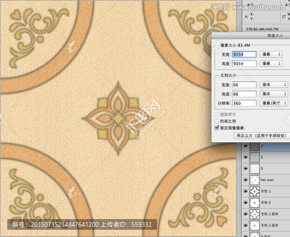
Task: Open pixel width unit dropdown (像素)
Action: [271, 54]
